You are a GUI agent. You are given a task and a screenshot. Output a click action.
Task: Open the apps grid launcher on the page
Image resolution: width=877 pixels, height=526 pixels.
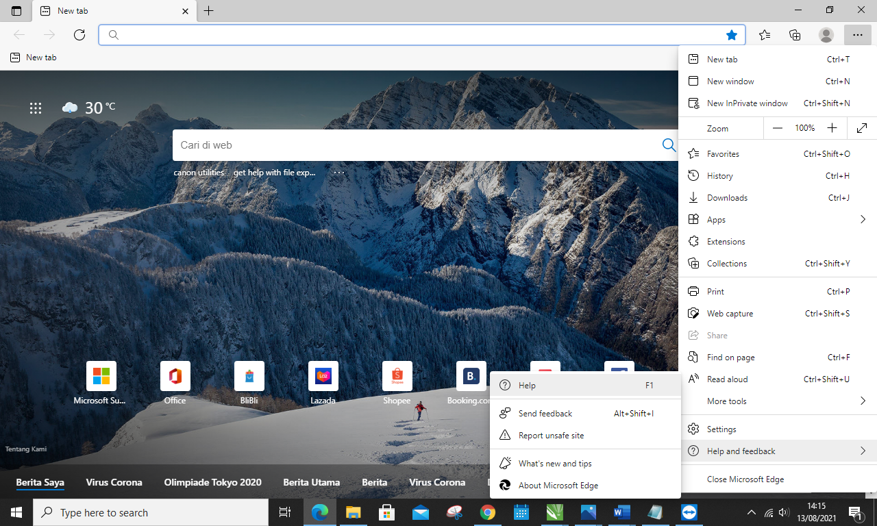pyautogui.click(x=35, y=108)
